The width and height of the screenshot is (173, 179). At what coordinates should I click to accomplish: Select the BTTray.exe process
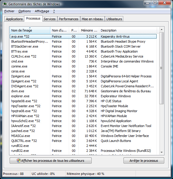coord(83,51)
